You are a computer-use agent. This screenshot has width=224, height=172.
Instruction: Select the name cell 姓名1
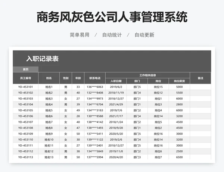click(x=49, y=87)
